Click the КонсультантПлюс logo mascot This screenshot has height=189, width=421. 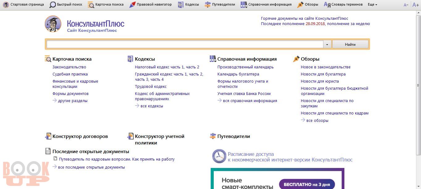pos(53,24)
